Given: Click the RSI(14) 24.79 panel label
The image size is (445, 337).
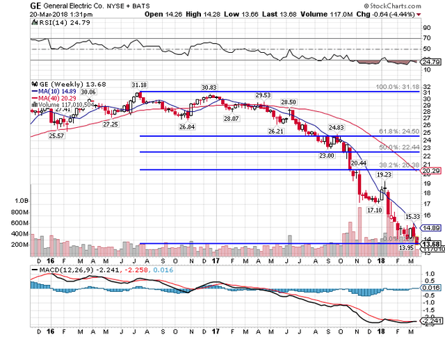Looking at the screenshot, I should [64, 23].
